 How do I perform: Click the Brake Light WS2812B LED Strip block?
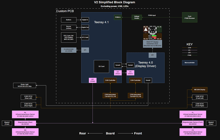pos(25,85)
